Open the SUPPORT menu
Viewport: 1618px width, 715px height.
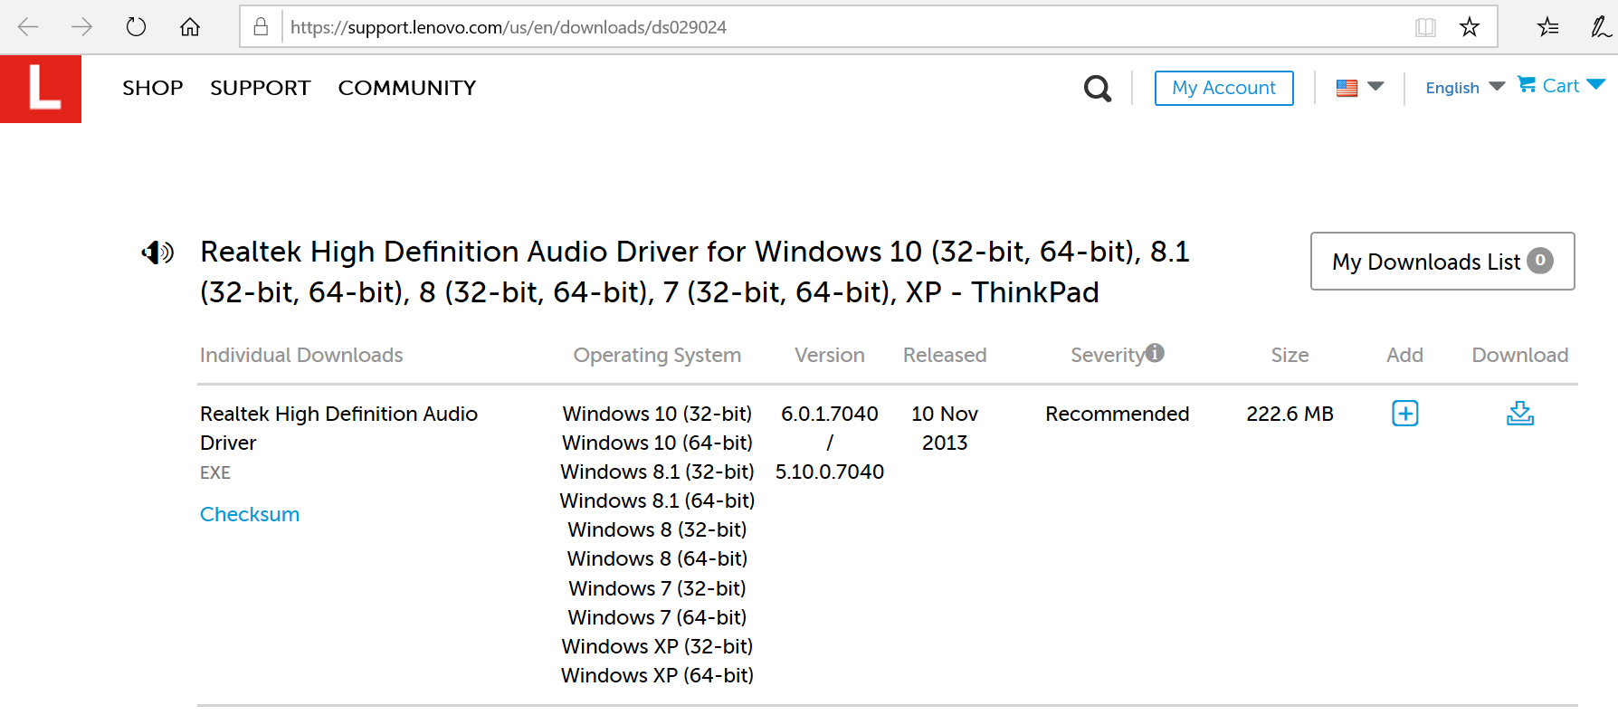pos(261,88)
